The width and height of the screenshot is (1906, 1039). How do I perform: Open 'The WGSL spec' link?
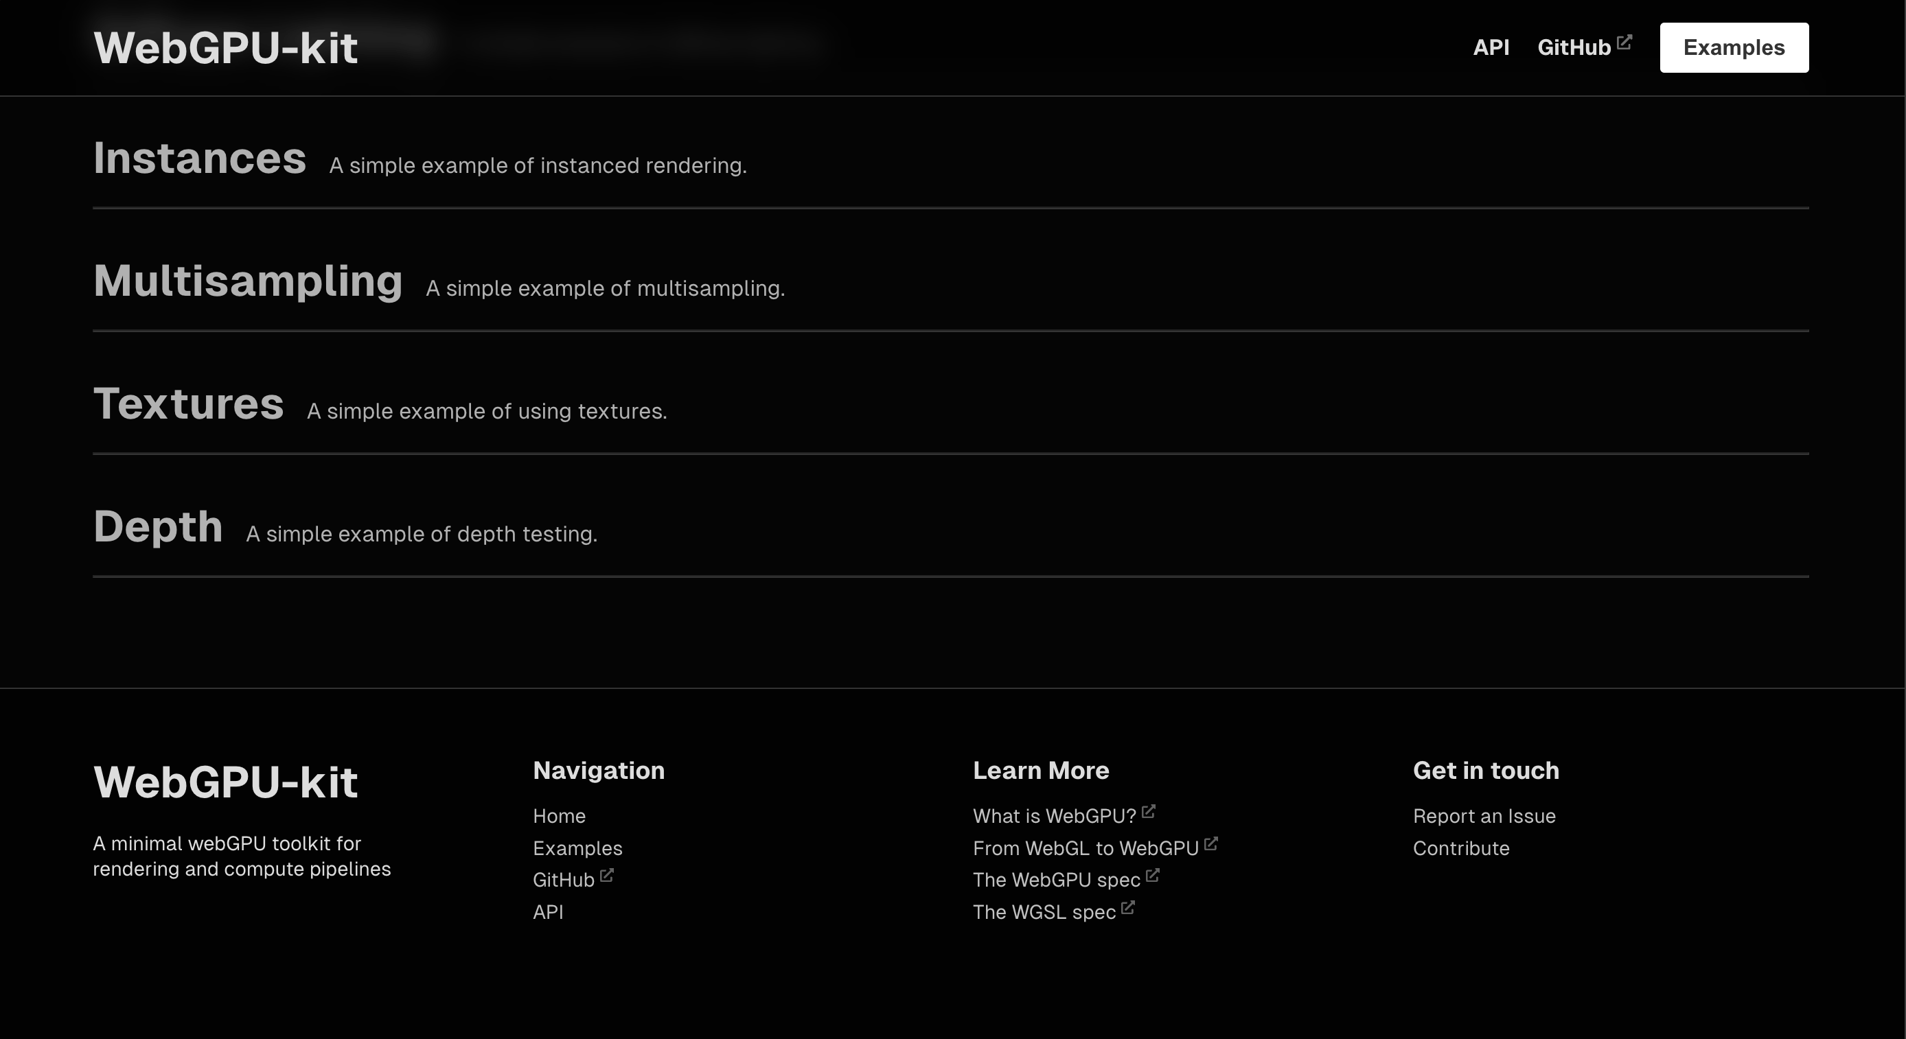pyautogui.click(x=1044, y=912)
